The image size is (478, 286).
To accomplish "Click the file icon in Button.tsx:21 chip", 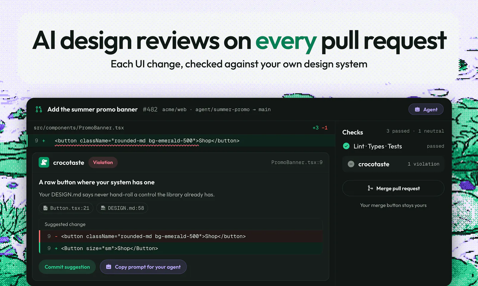I will [45, 208].
